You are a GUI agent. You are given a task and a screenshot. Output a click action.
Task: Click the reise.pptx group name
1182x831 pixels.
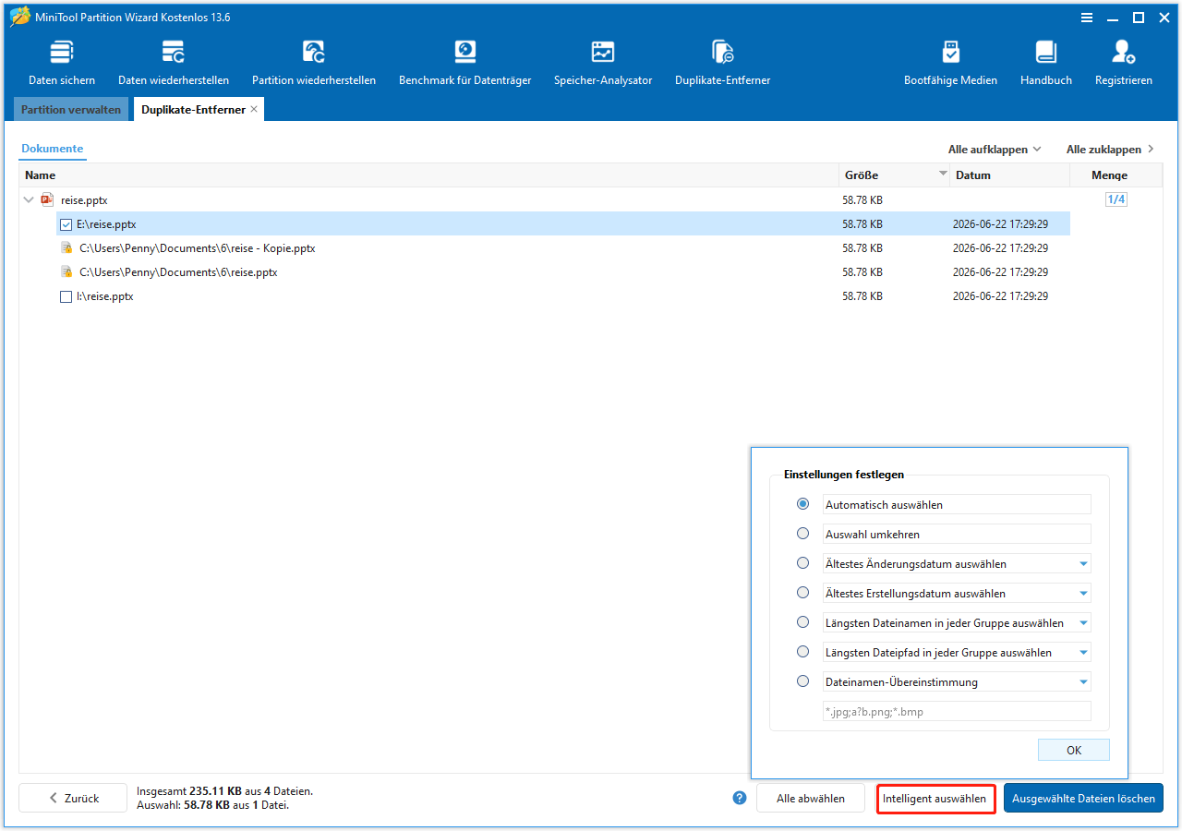[84, 199]
